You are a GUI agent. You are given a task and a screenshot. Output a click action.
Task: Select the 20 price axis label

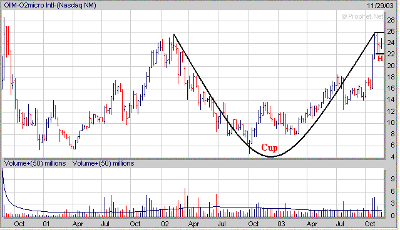391,66
